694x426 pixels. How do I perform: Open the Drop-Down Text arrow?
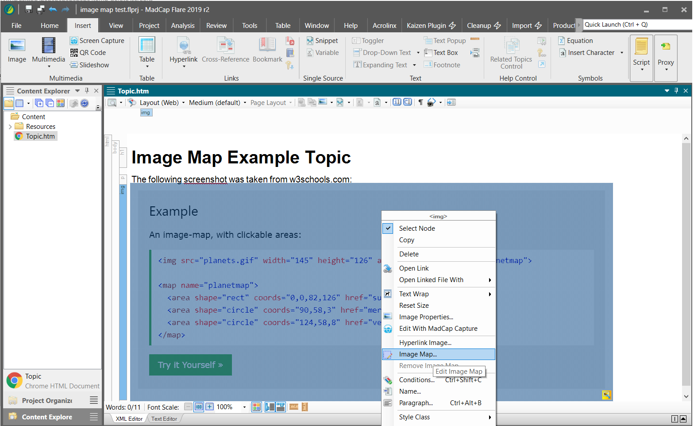click(418, 52)
